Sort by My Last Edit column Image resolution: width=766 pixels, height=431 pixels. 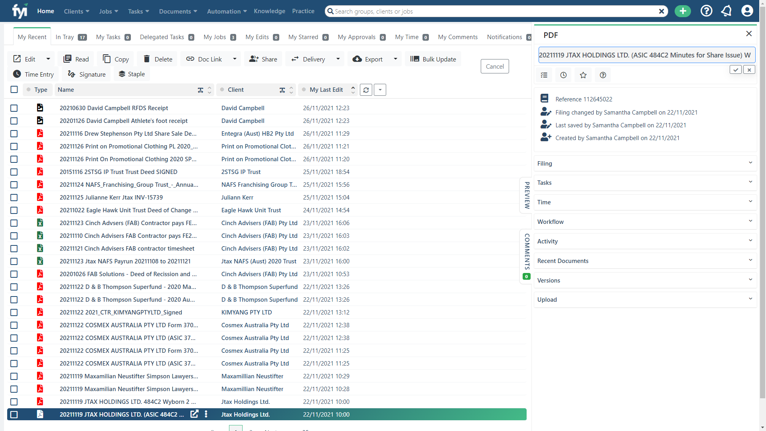click(327, 90)
